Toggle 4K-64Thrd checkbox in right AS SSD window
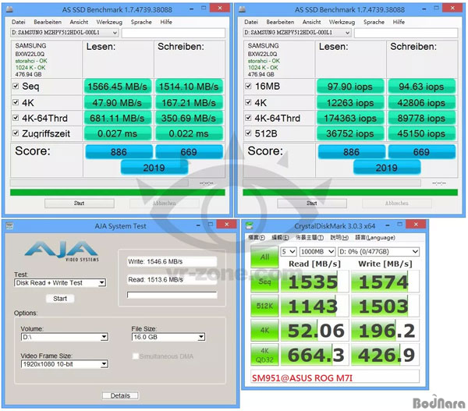Image resolution: width=468 pixels, height=411 pixels. (x=248, y=118)
